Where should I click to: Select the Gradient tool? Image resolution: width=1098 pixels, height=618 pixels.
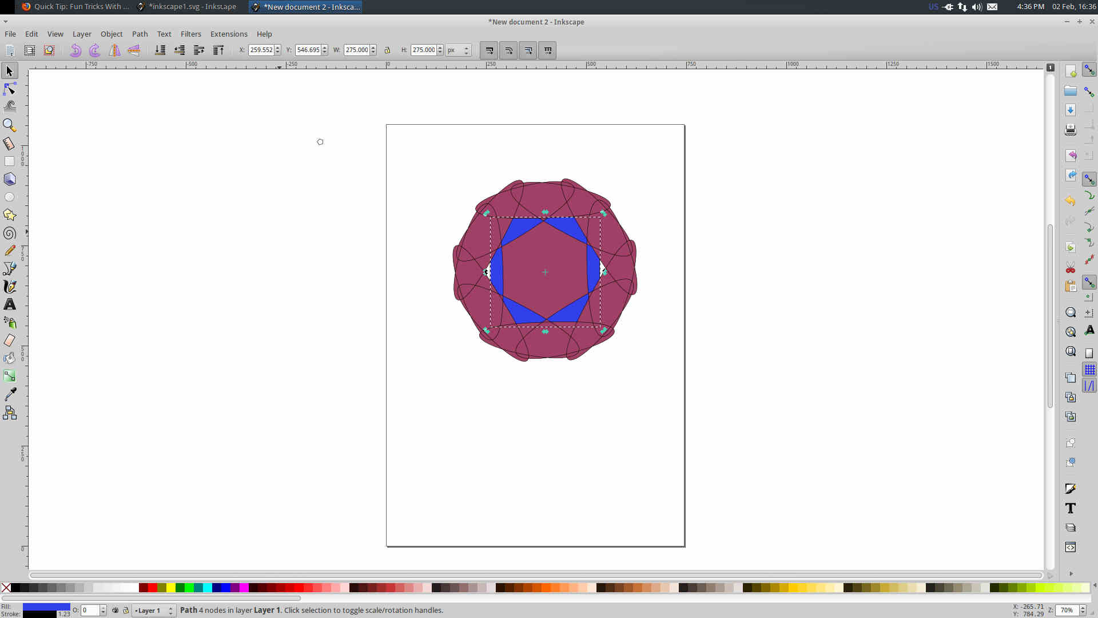pyautogui.click(x=10, y=376)
